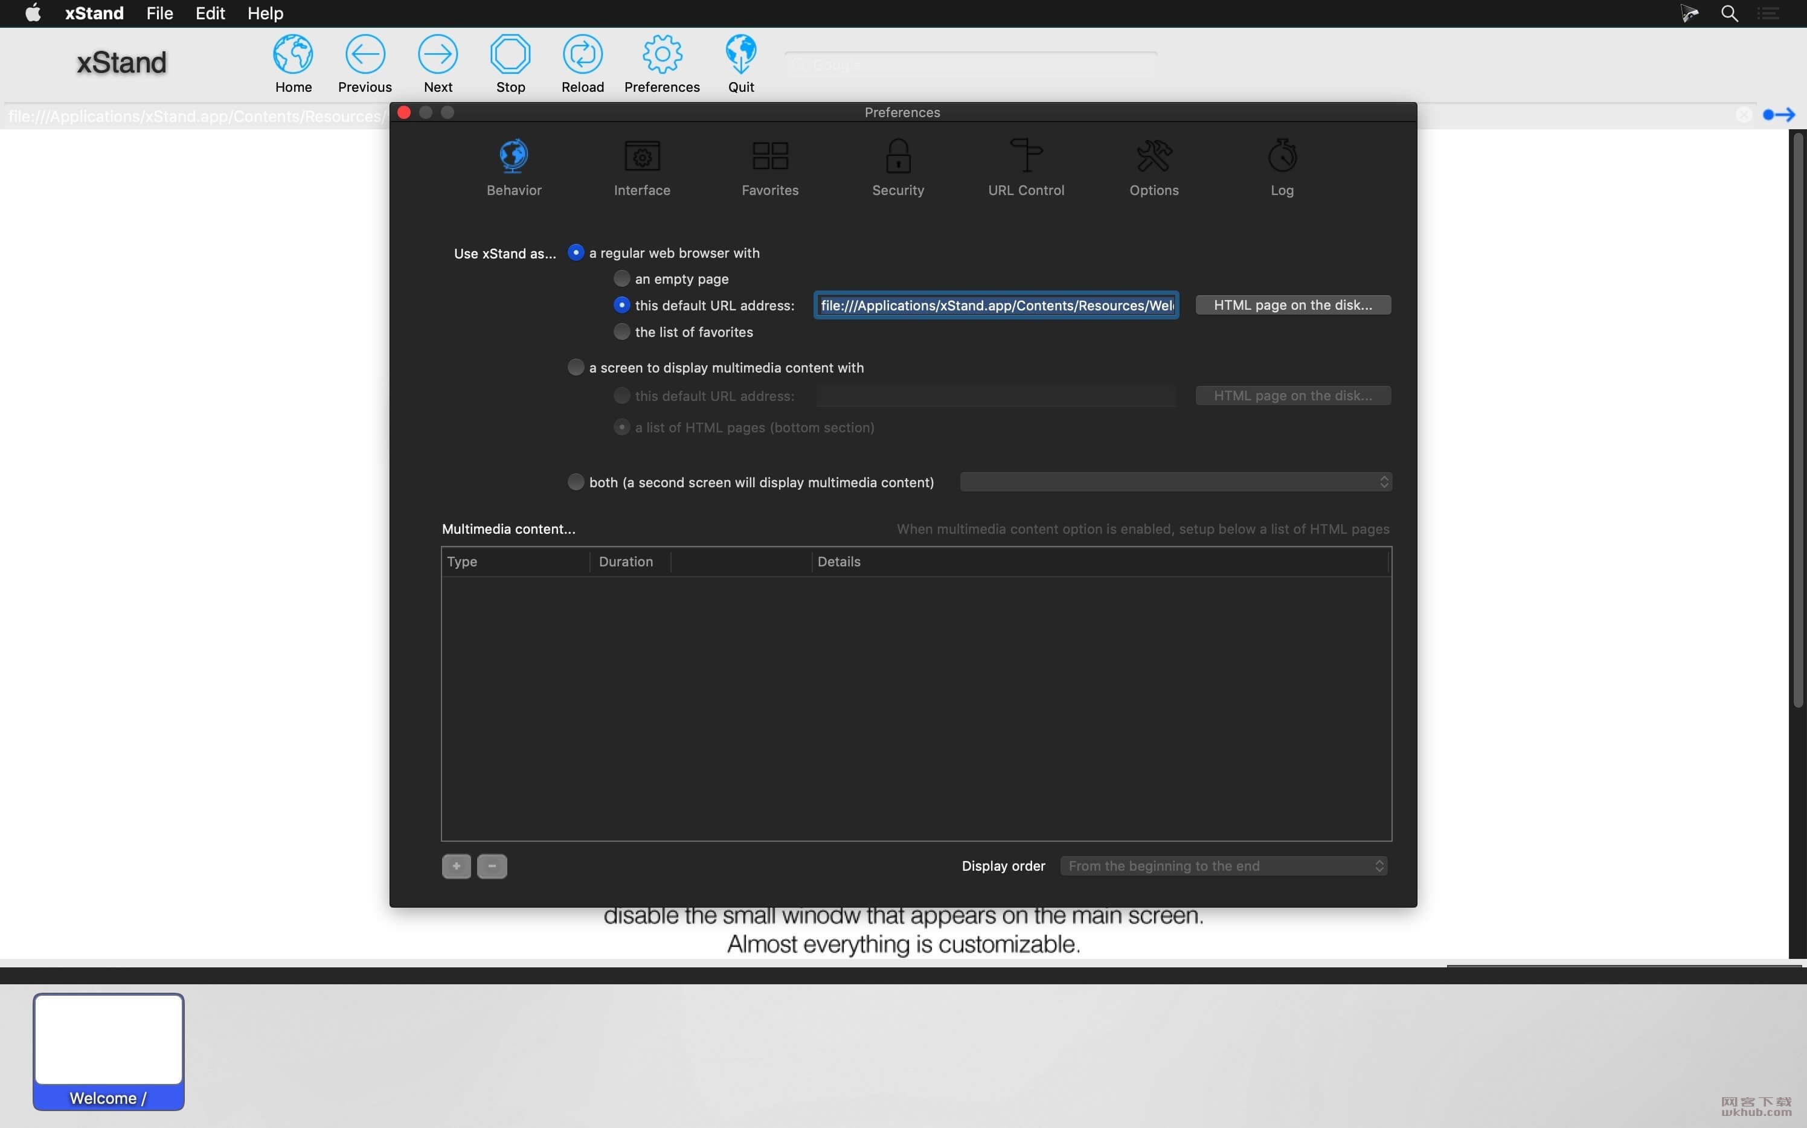The height and width of the screenshot is (1128, 1807).
Task: Click the Details column header
Action: click(1100, 562)
